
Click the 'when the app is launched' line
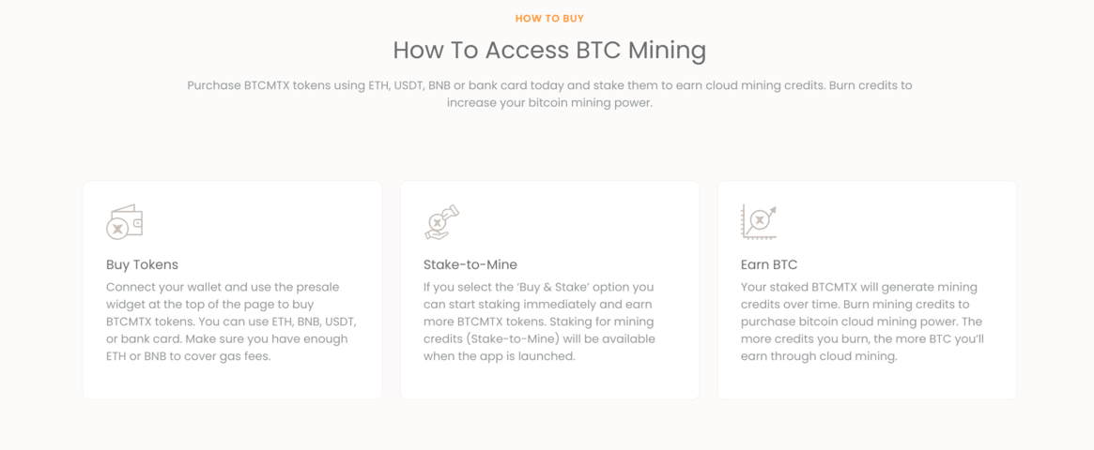click(x=500, y=356)
